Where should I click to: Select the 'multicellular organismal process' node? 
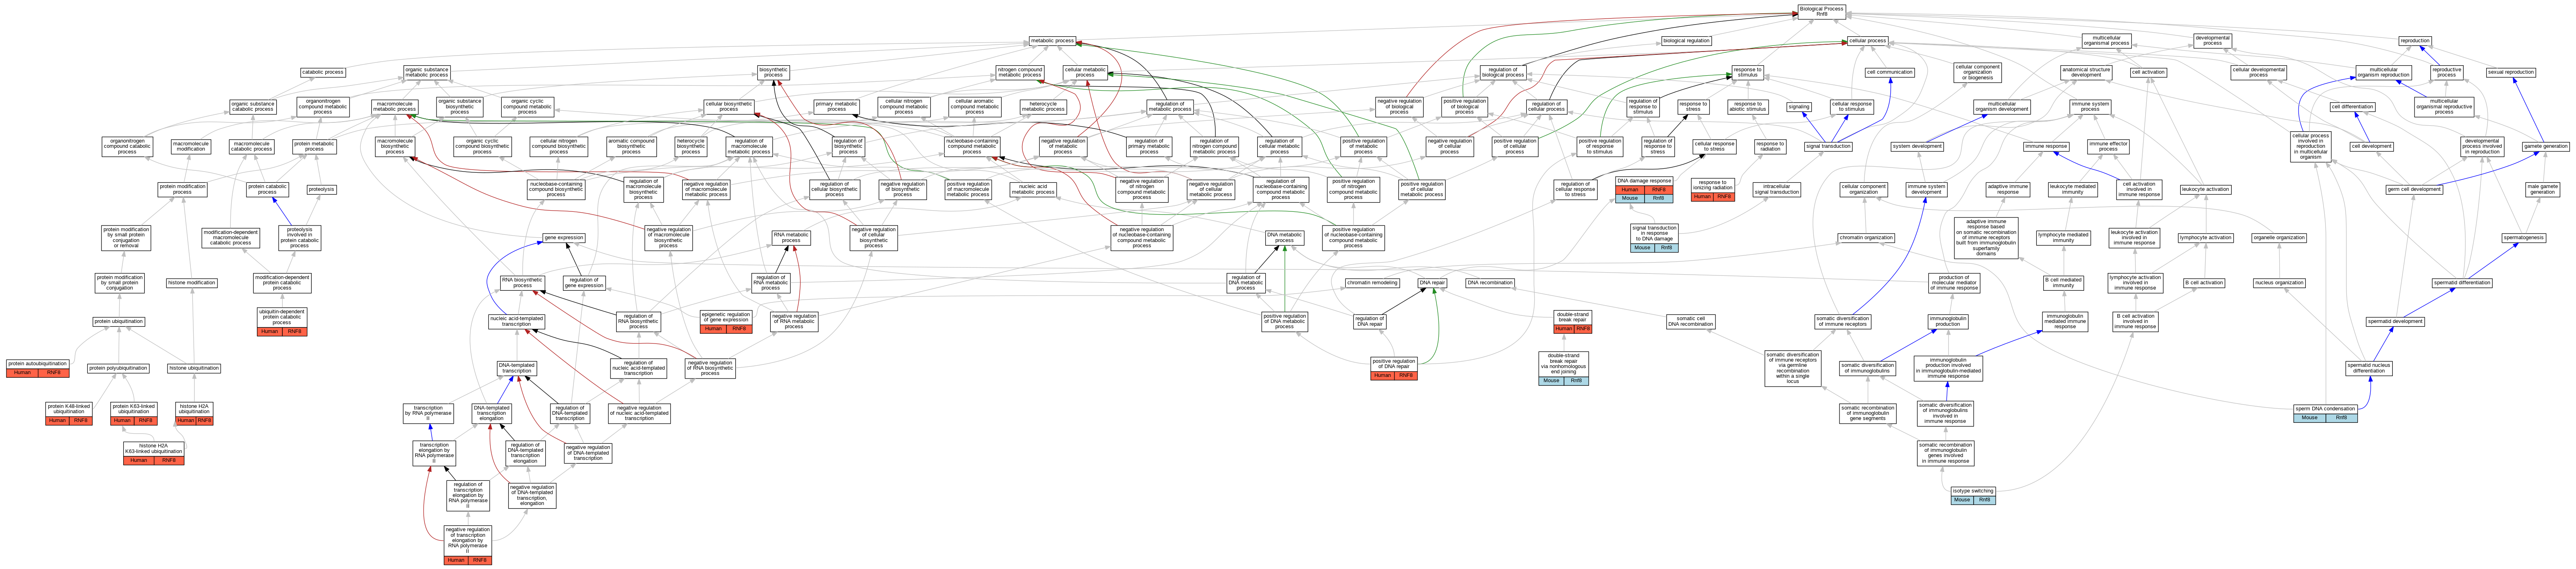2106,41
